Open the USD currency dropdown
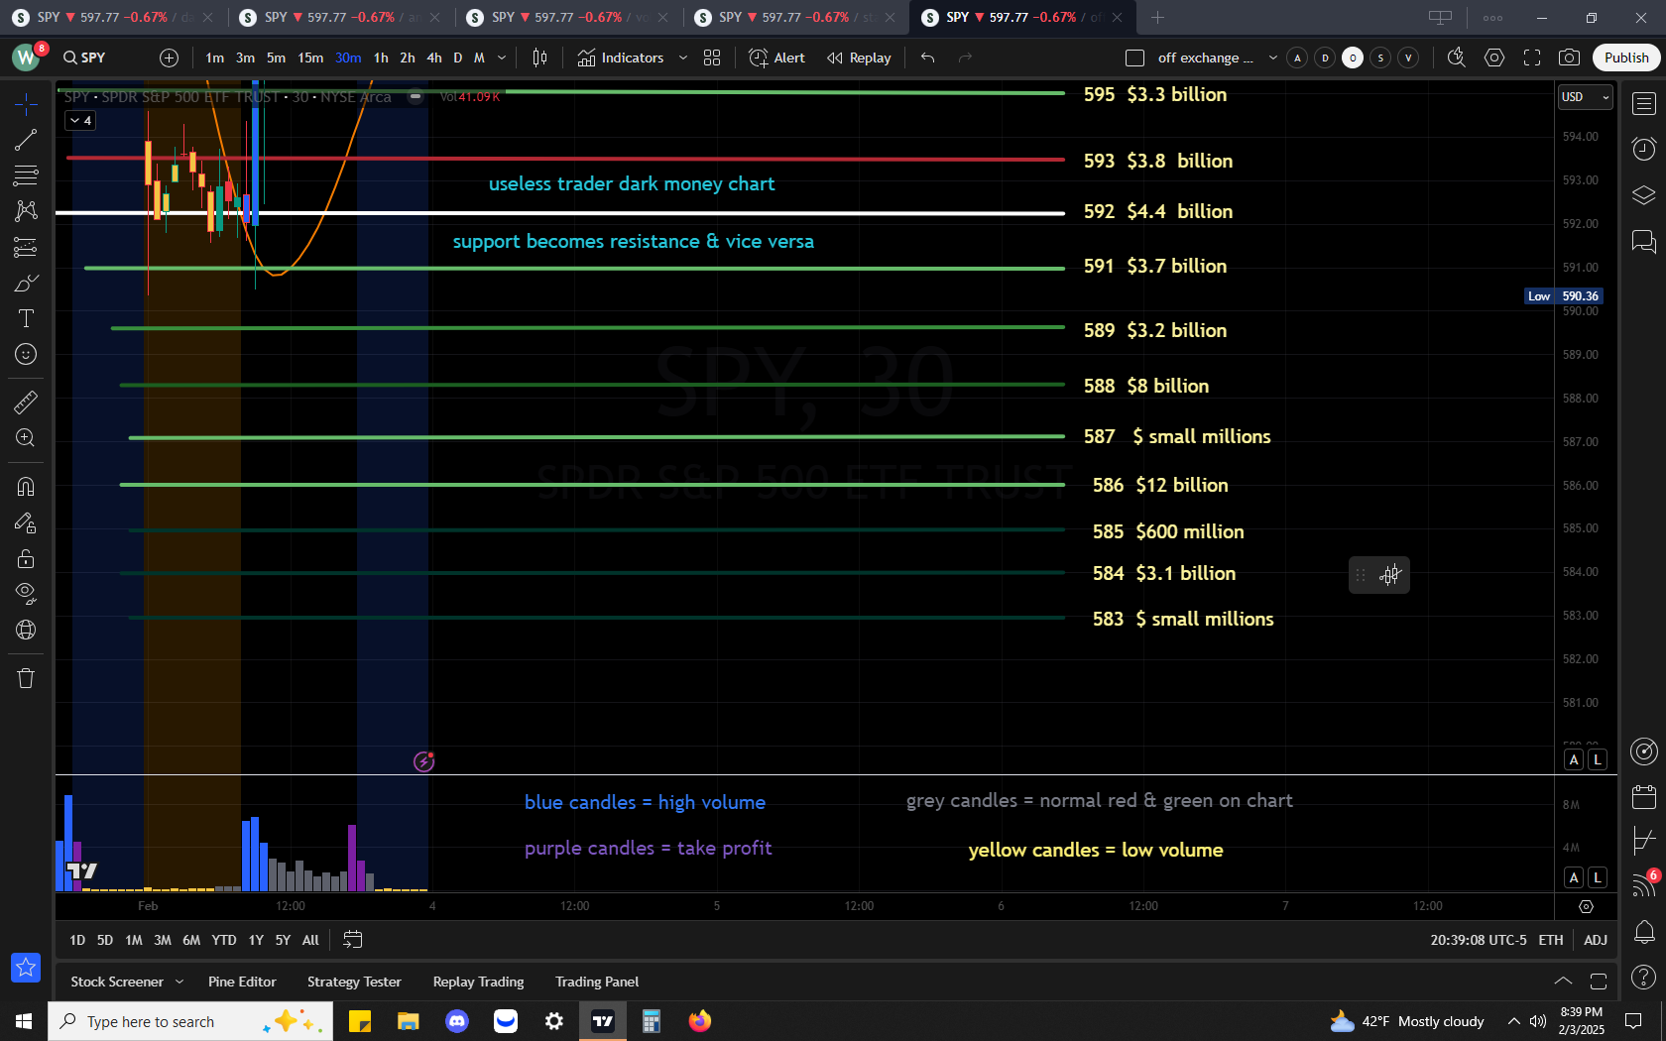 click(x=1585, y=97)
